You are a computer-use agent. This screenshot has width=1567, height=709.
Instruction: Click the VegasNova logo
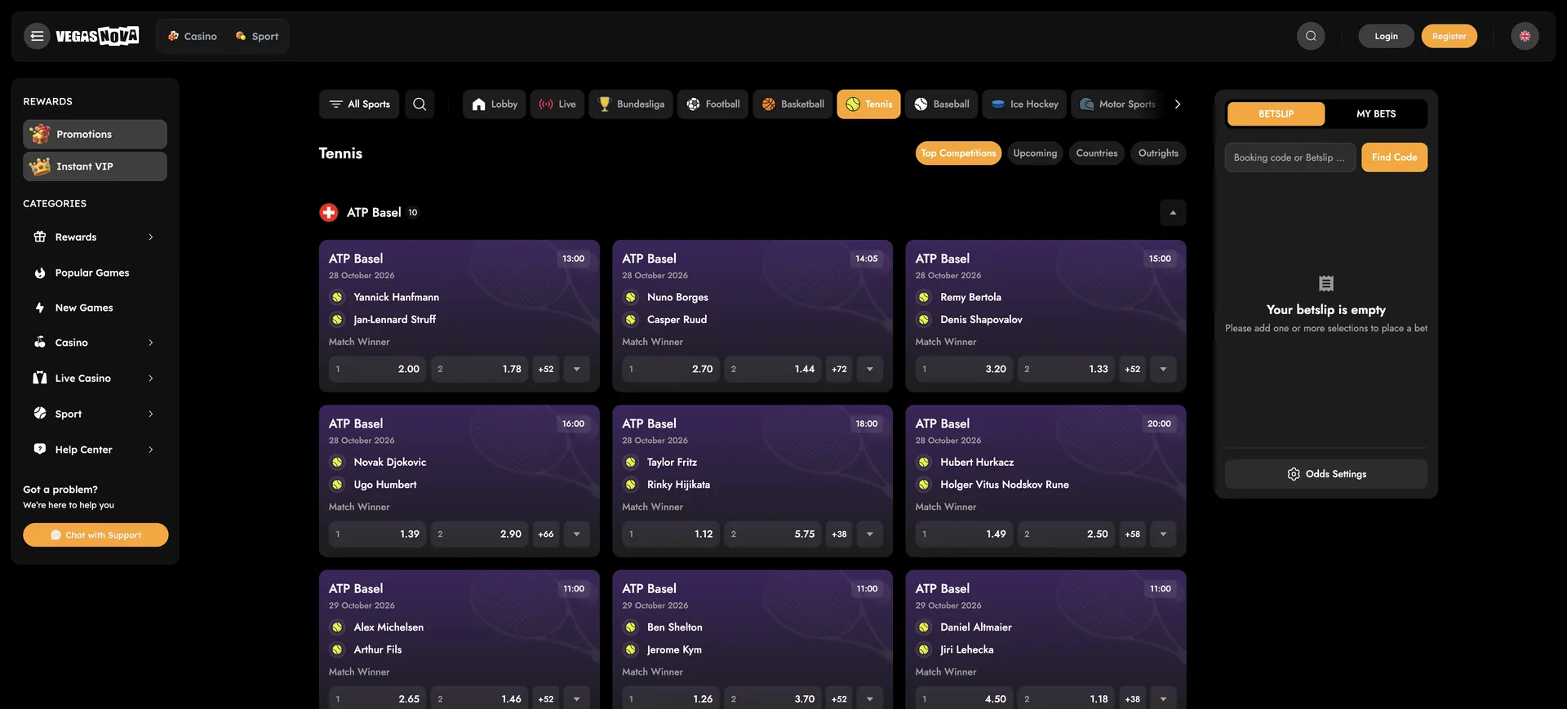click(x=97, y=36)
